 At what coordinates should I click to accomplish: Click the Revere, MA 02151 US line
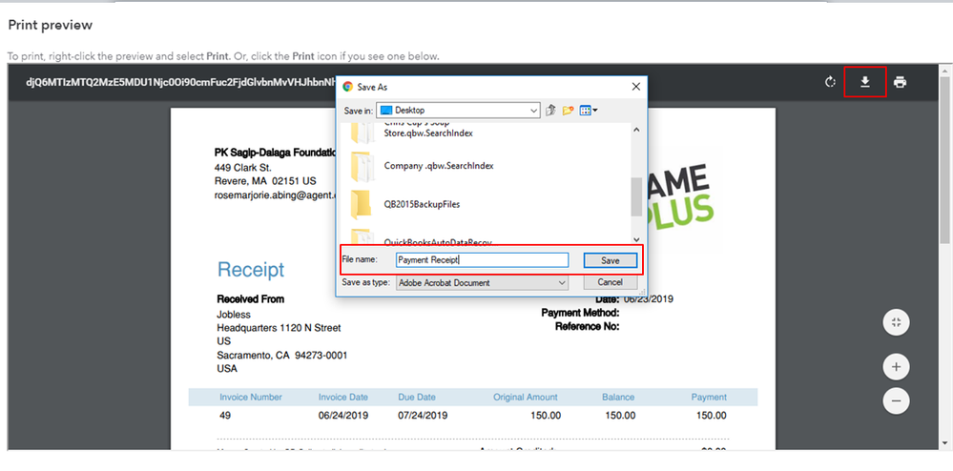(265, 181)
